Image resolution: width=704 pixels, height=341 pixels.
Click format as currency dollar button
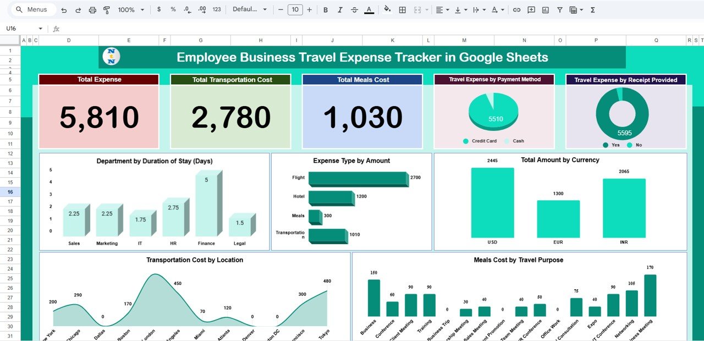(x=159, y=10)
